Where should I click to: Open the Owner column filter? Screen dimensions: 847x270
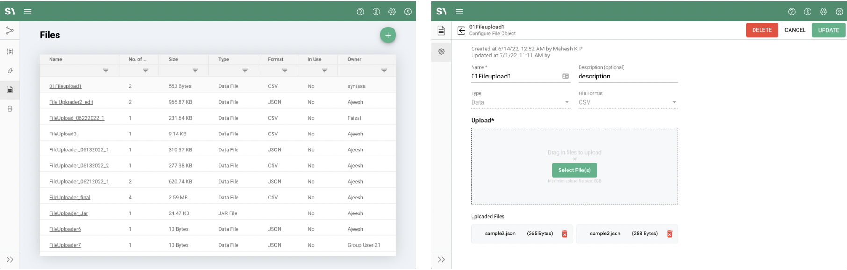[384, 71]
